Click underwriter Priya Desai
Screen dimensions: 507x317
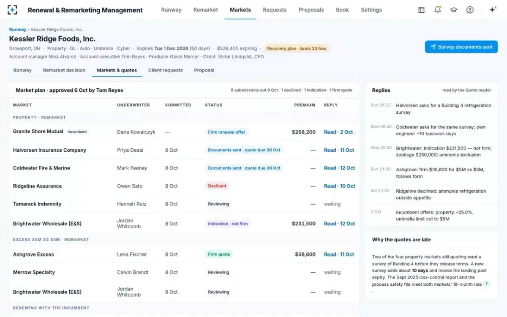(x=130, y=150)
